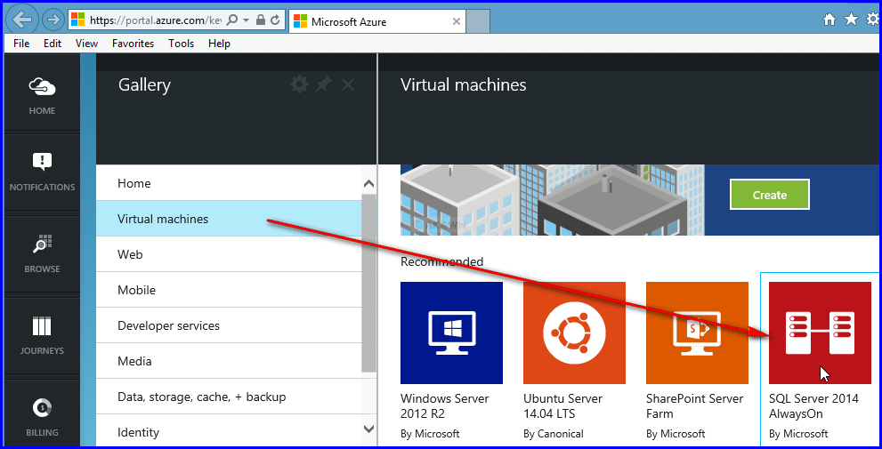This screenshot has width=882, height=449.
Task: Click the Windows Server 2012 R2 label
Action: click(x=444, y=405)
